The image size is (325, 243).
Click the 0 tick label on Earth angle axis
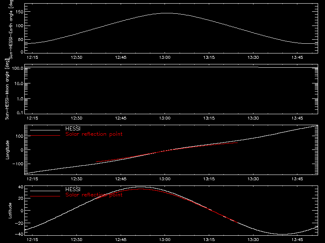pos(22,52)
